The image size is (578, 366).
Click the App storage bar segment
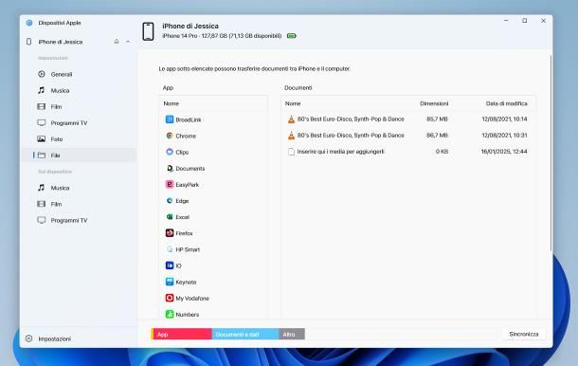[x=183, y=335]
